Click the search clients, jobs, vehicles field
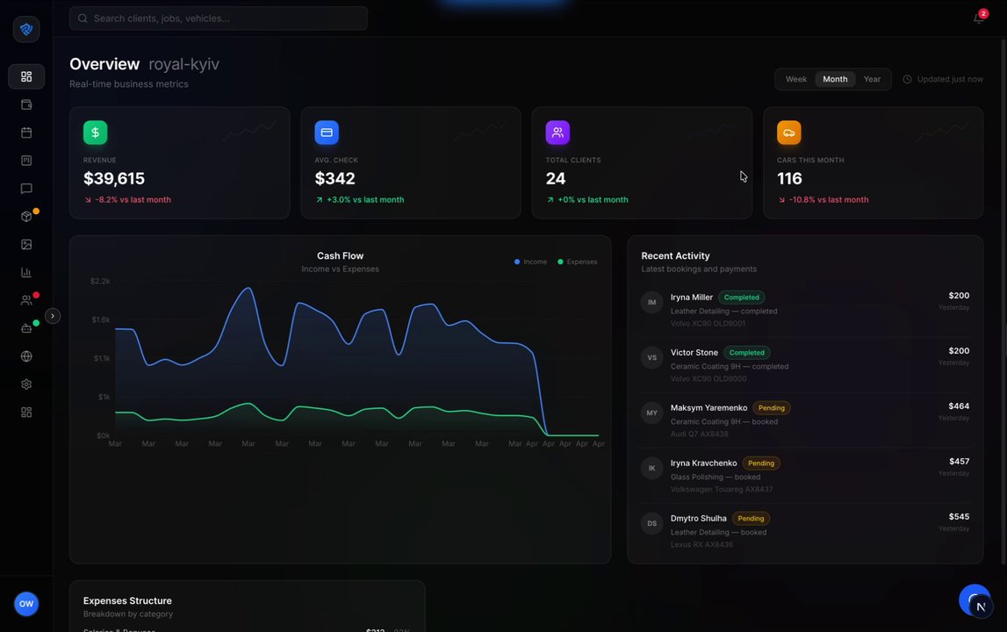1007x632 pixels. tap(219, 18)
